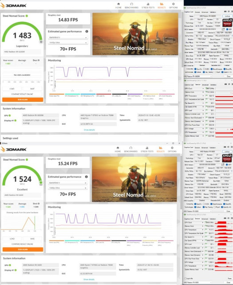Switch to Sensors tab in RX 6600M GPU-Z card window

(x=197, y=12)
